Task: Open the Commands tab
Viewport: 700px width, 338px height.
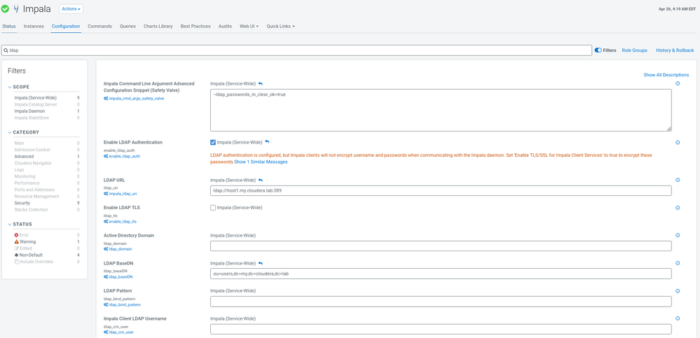Action: (x=100, y=27)
